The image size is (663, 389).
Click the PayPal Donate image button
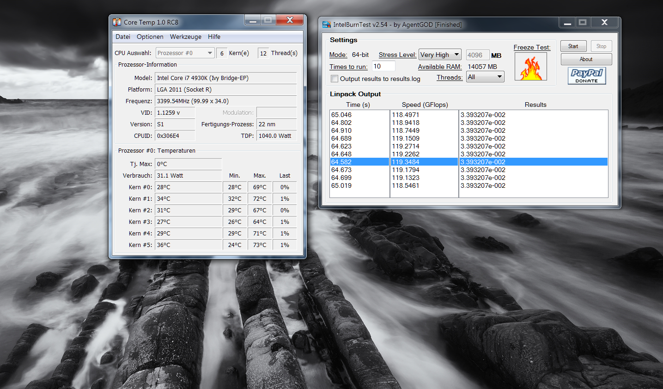click(x=587, y=75)
